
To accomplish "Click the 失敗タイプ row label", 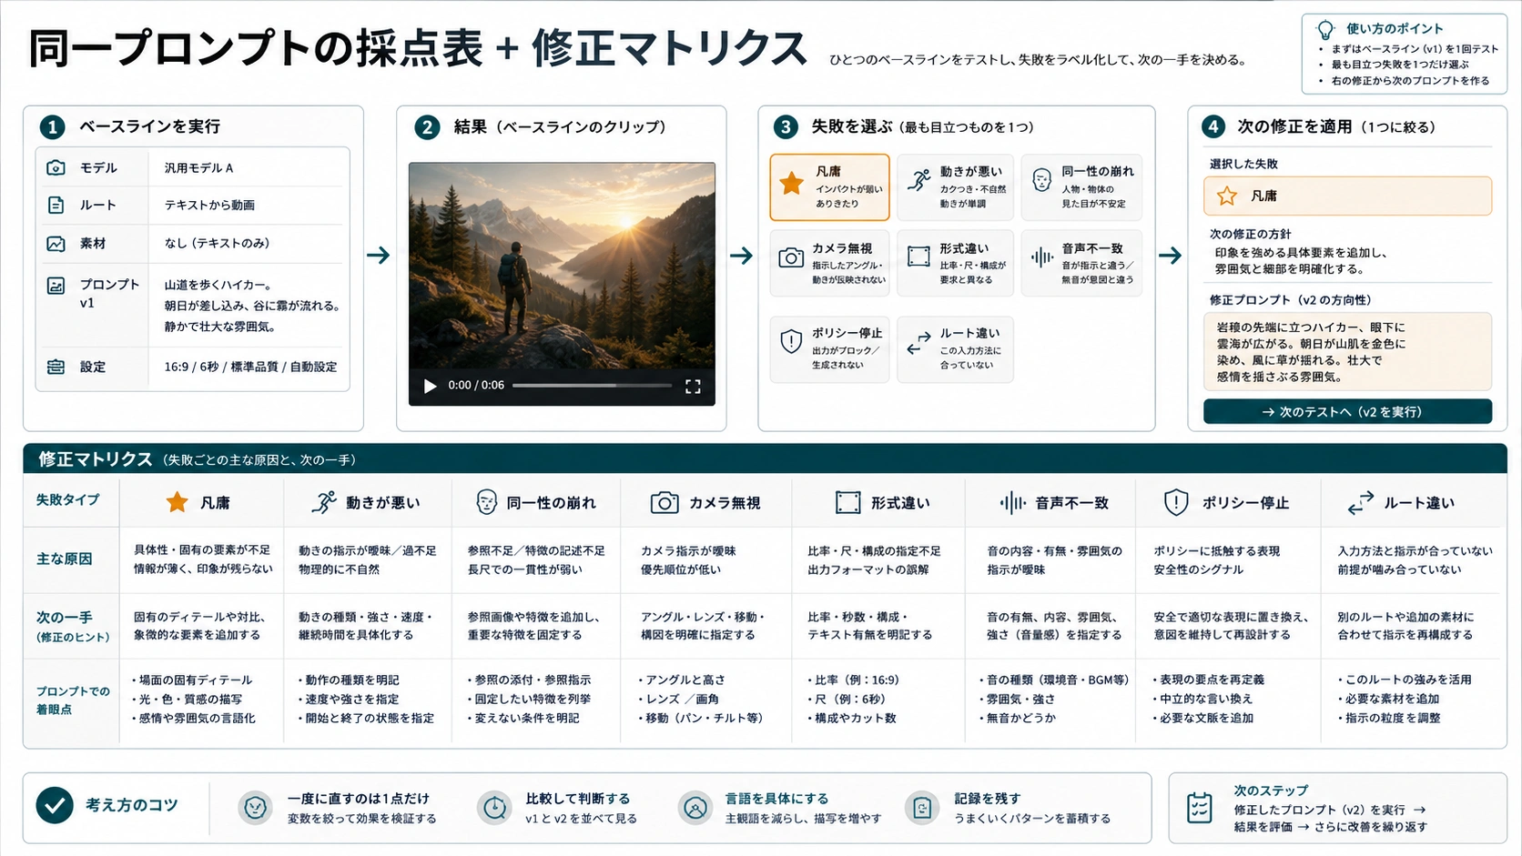I will (x=67, y=499).
